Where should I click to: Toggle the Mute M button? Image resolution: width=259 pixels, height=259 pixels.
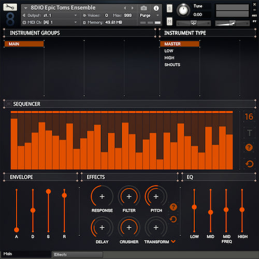(169, 22)
